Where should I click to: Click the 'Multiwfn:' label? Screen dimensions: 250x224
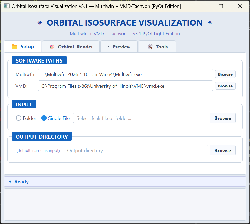pyautogui.click(x=25, y=74)
